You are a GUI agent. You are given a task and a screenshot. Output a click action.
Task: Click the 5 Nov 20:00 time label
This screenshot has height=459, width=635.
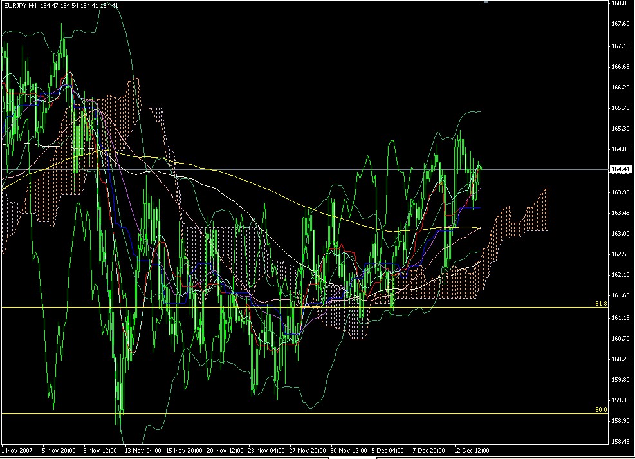click(59, 451)
